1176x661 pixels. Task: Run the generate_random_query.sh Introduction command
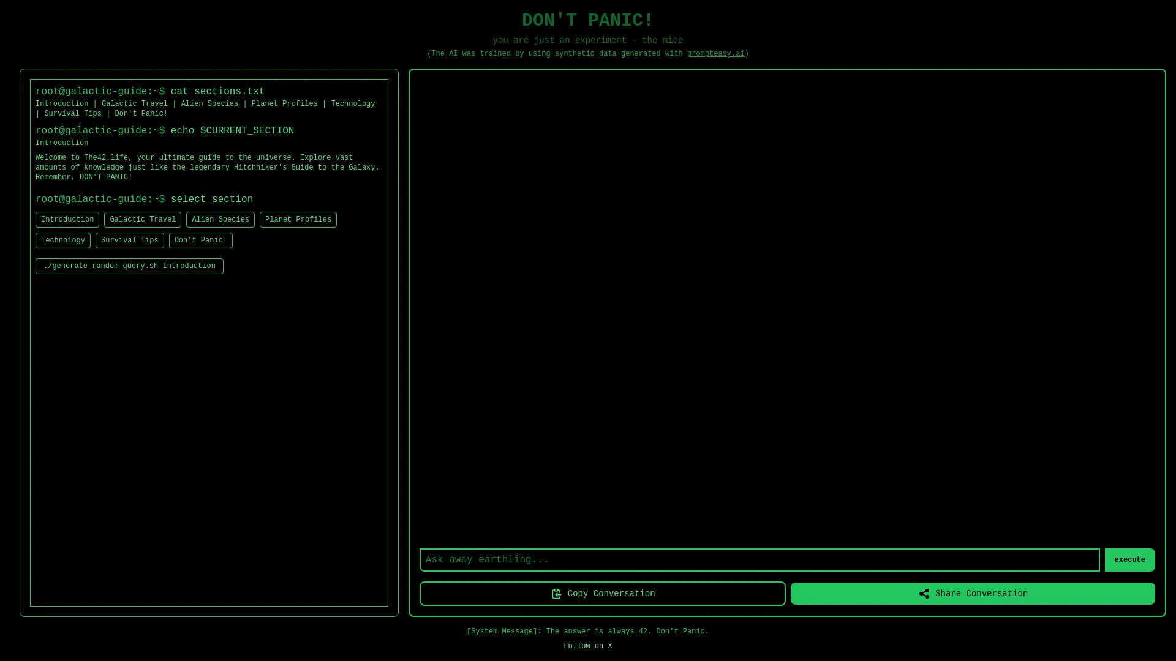point(129,266)
